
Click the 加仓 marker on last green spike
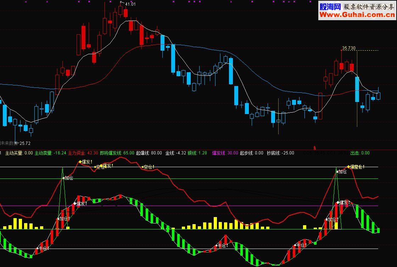[x=342, y=172]
